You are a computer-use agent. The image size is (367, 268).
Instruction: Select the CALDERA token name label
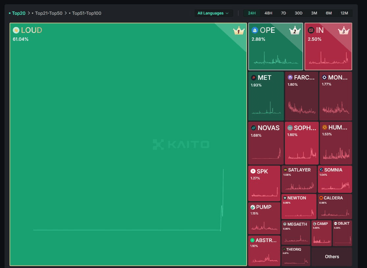(333, 198)
